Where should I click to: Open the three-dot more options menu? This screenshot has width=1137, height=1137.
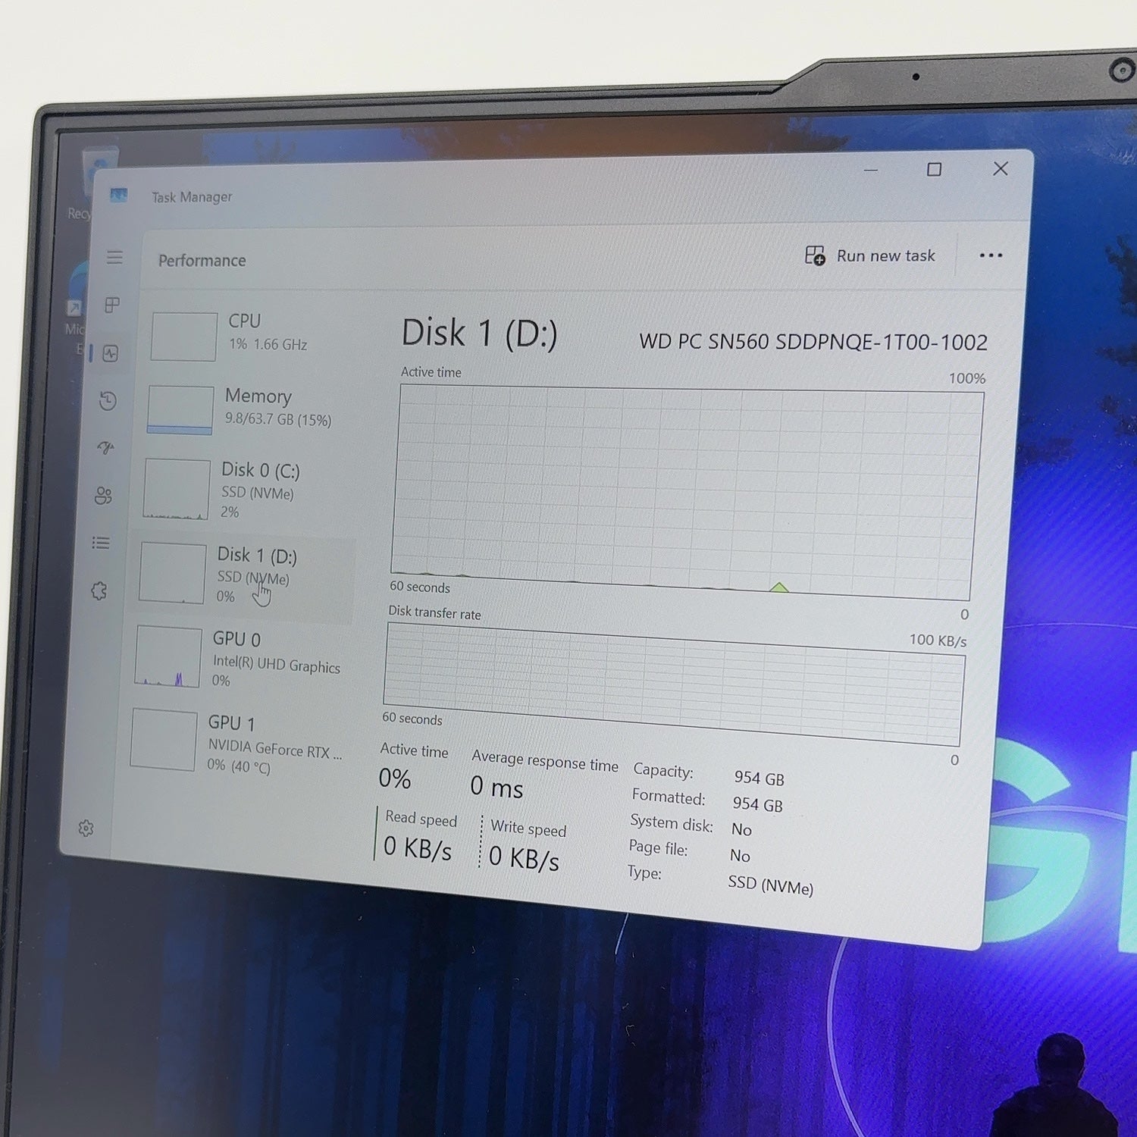click(x=991, y=255)
